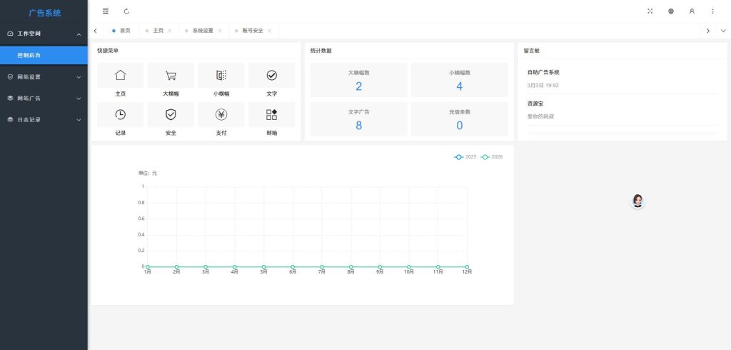The image size is (731, 350).
Task: Expand the 日志记录 menu chevron
Action: (x=79, y=120)
